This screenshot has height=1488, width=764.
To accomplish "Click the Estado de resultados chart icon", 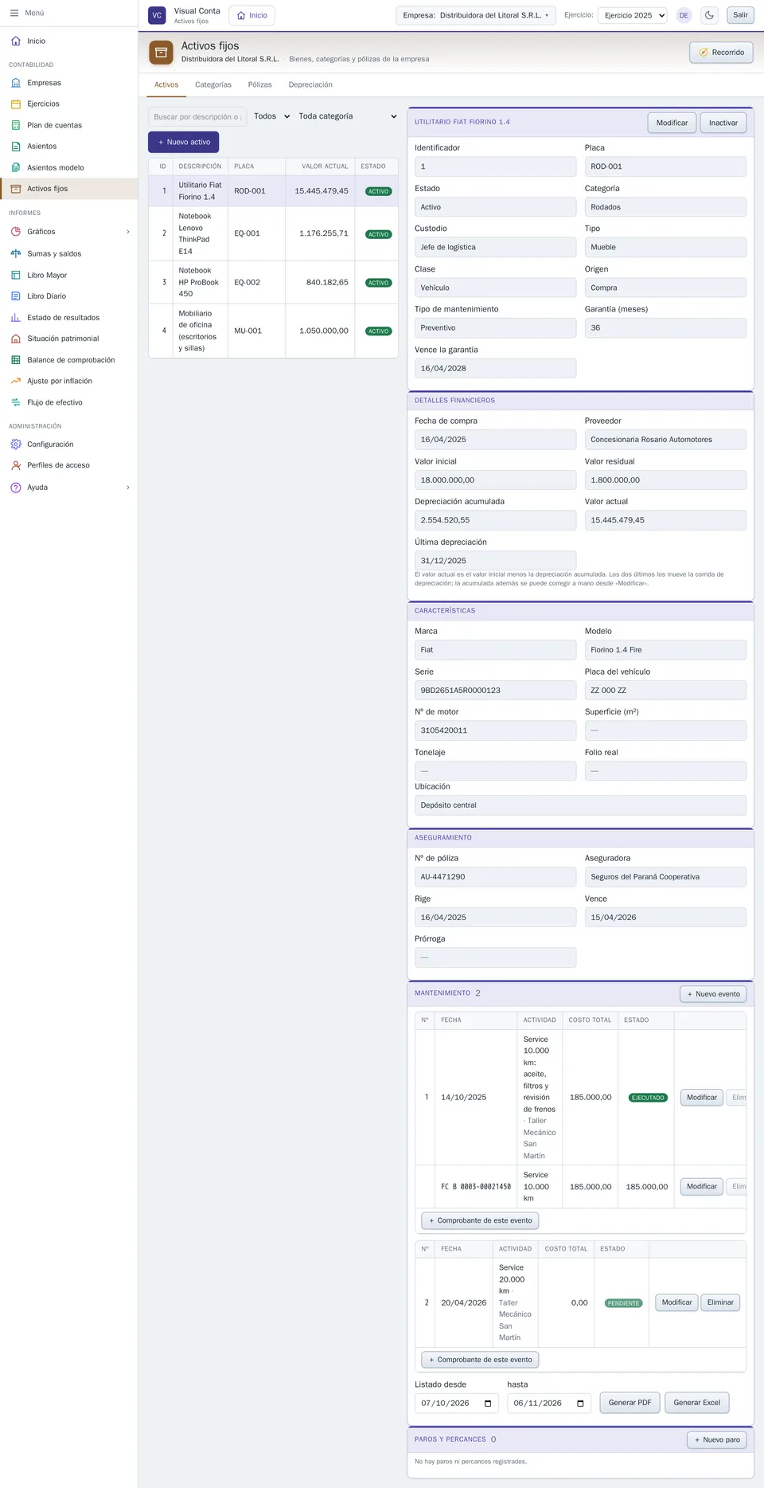I will (x=16, y=318).
